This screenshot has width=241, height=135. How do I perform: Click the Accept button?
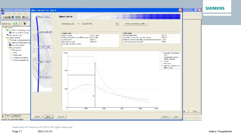coord(61,116)
